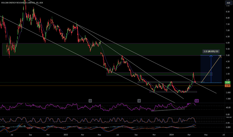Click the 4.00 value on price axis

pyautogui.click(x=228, y=68)
